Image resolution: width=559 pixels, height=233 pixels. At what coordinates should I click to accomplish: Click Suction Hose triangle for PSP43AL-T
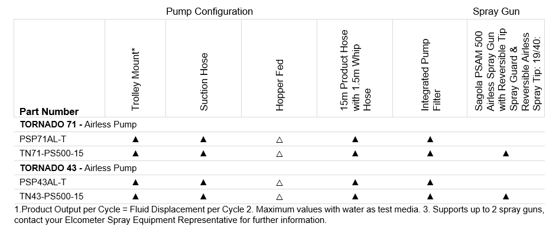[203, 182]
